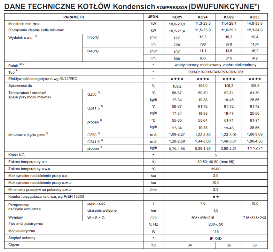Click 'Obciążenie cieplne kotła min-max' label

36,30
